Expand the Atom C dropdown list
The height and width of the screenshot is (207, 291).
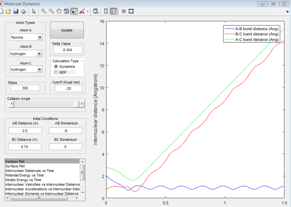click(26, 69)
